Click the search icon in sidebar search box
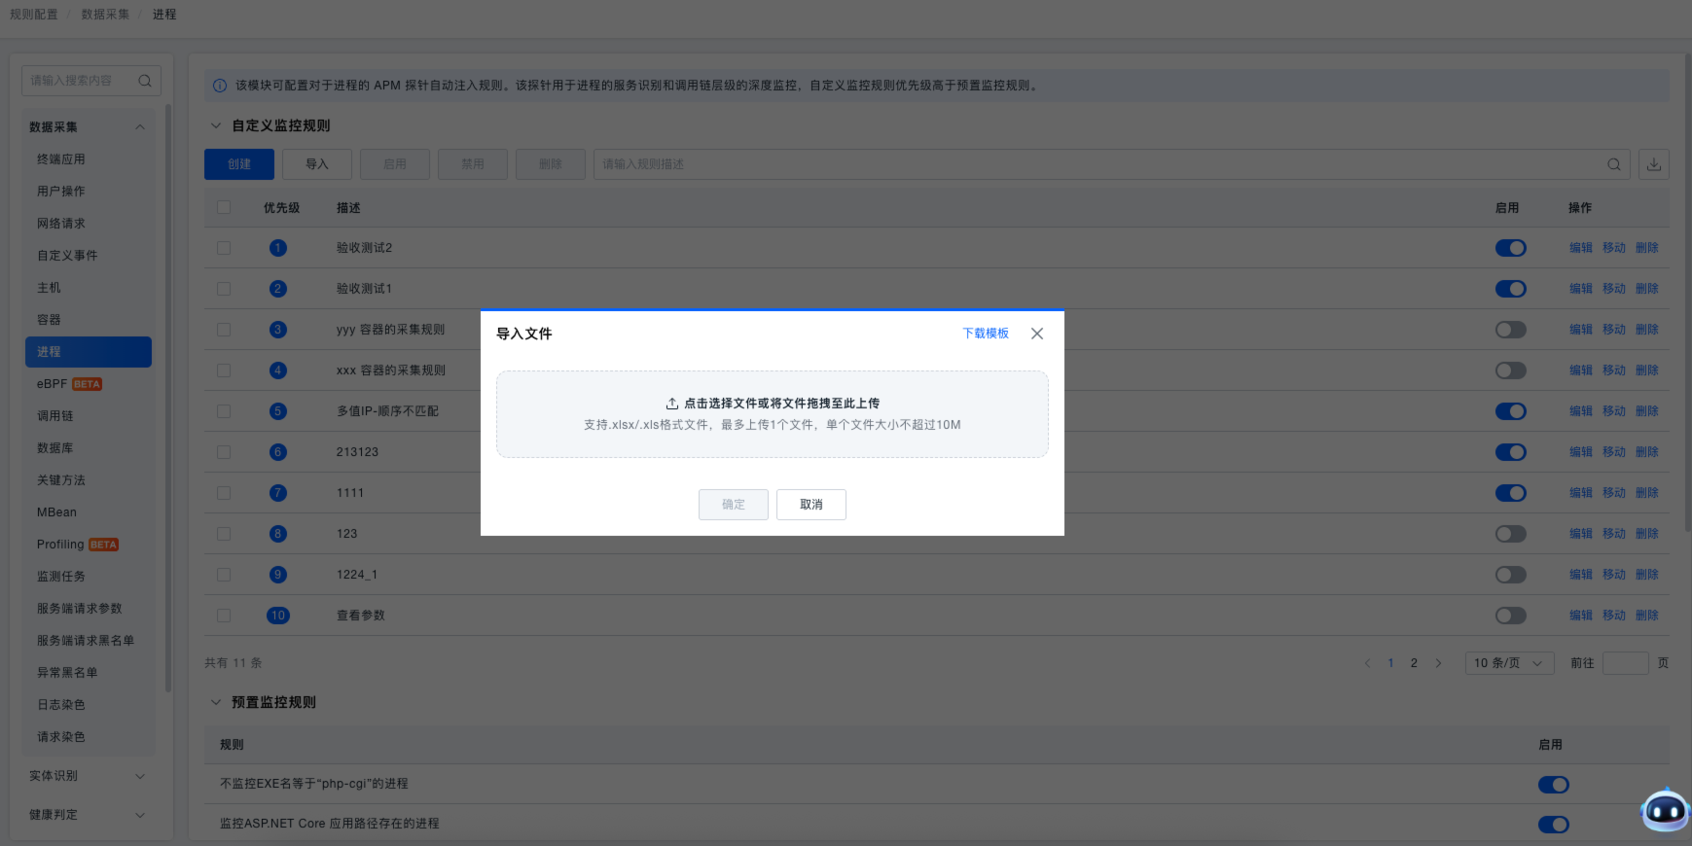This screenshot has height=846, width=1692. pyautogui.click(x=145, y=81)
